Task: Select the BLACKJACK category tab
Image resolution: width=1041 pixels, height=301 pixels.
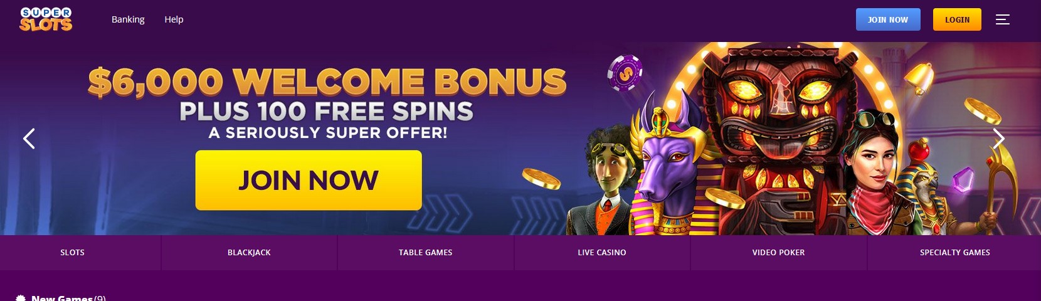Action: (x=249, y=253)
